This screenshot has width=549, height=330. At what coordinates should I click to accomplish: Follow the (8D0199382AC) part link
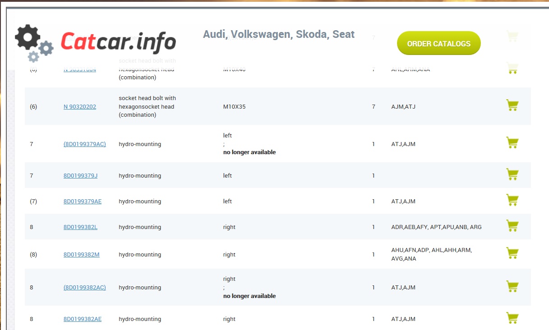[x=85, y=288]
